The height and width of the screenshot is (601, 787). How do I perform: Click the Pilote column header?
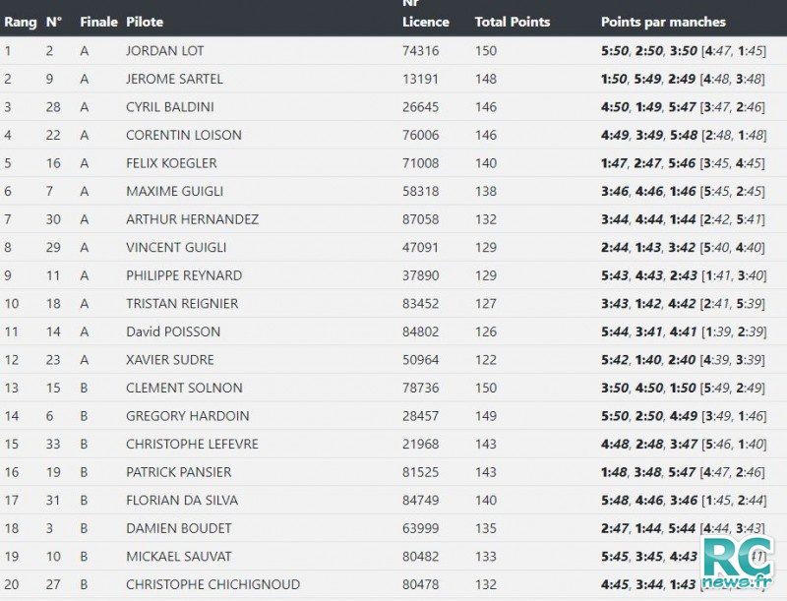pos(145,22)
